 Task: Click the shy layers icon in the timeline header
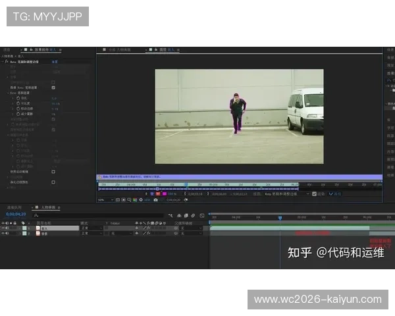[179, 215]
